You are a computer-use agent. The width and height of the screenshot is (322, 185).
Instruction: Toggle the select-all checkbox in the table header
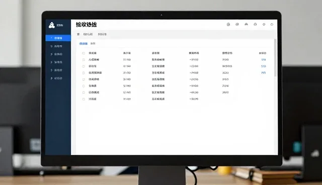[84, 53]
